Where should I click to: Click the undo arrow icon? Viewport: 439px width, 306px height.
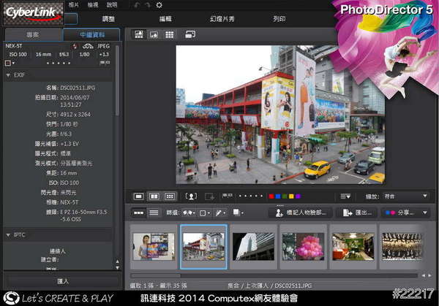[x=136, y=5]
